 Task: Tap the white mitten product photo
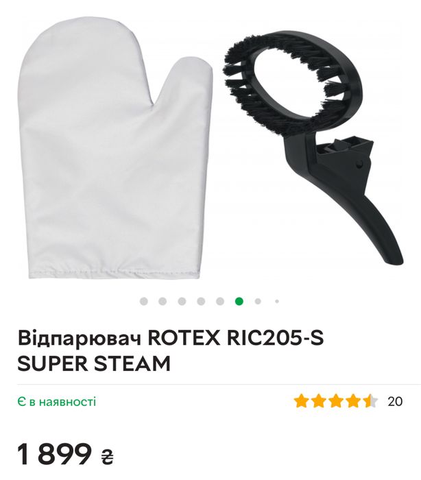tap(115, 148)
